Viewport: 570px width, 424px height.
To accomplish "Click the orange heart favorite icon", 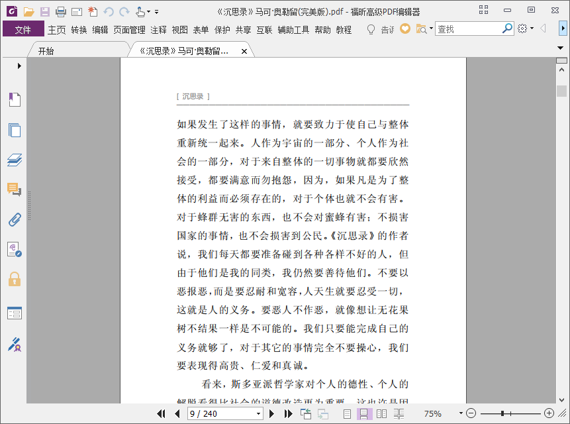I will [405, 28].
